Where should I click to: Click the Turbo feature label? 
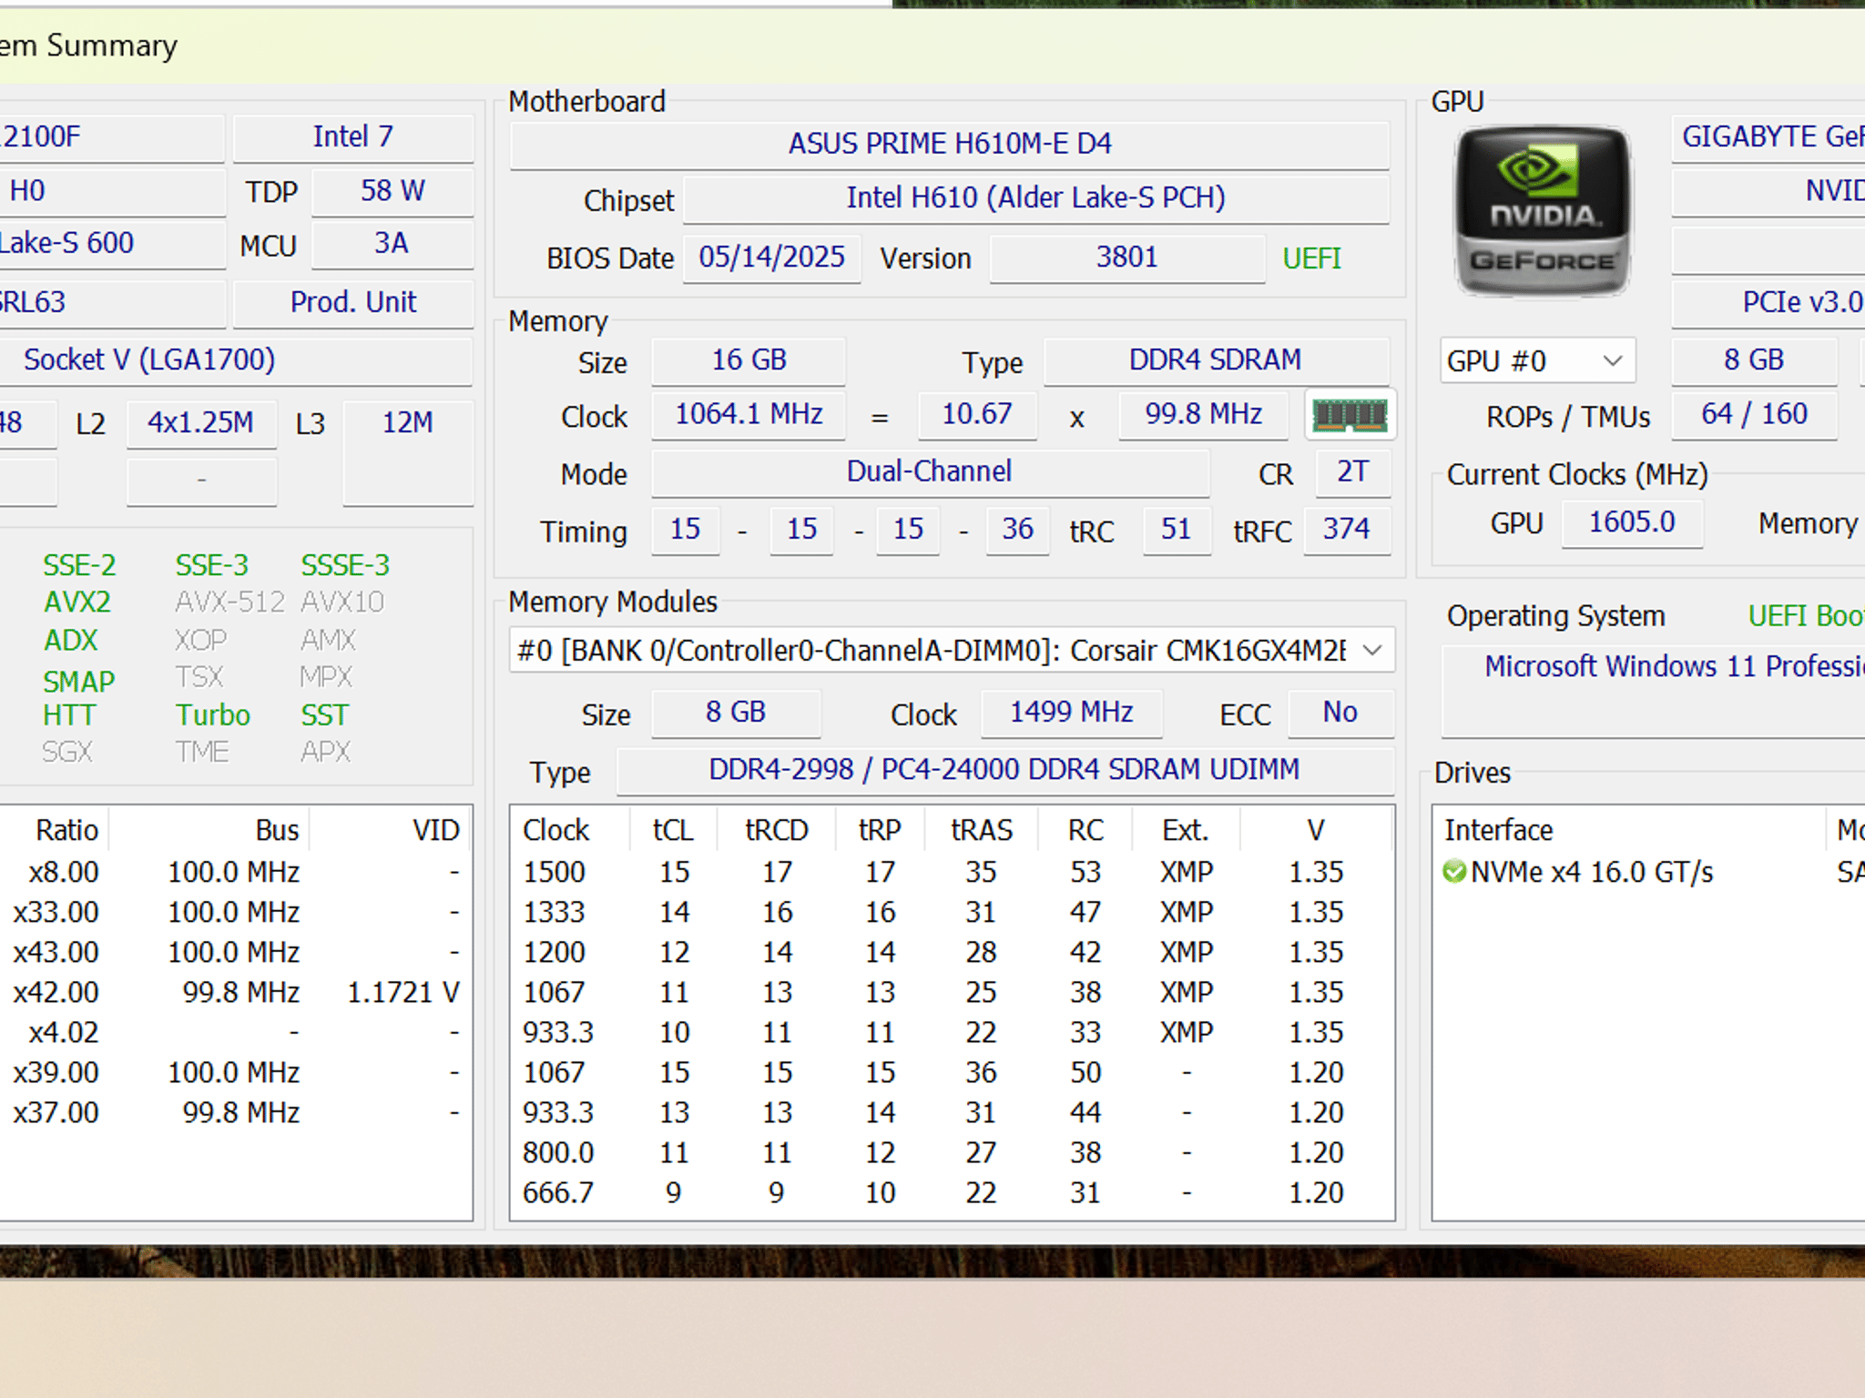[213, 715]
